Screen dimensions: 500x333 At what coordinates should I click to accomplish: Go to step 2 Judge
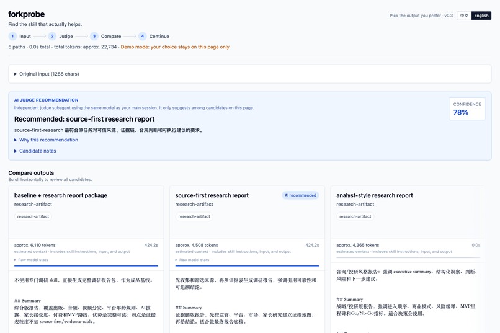(x=61, y=36)
